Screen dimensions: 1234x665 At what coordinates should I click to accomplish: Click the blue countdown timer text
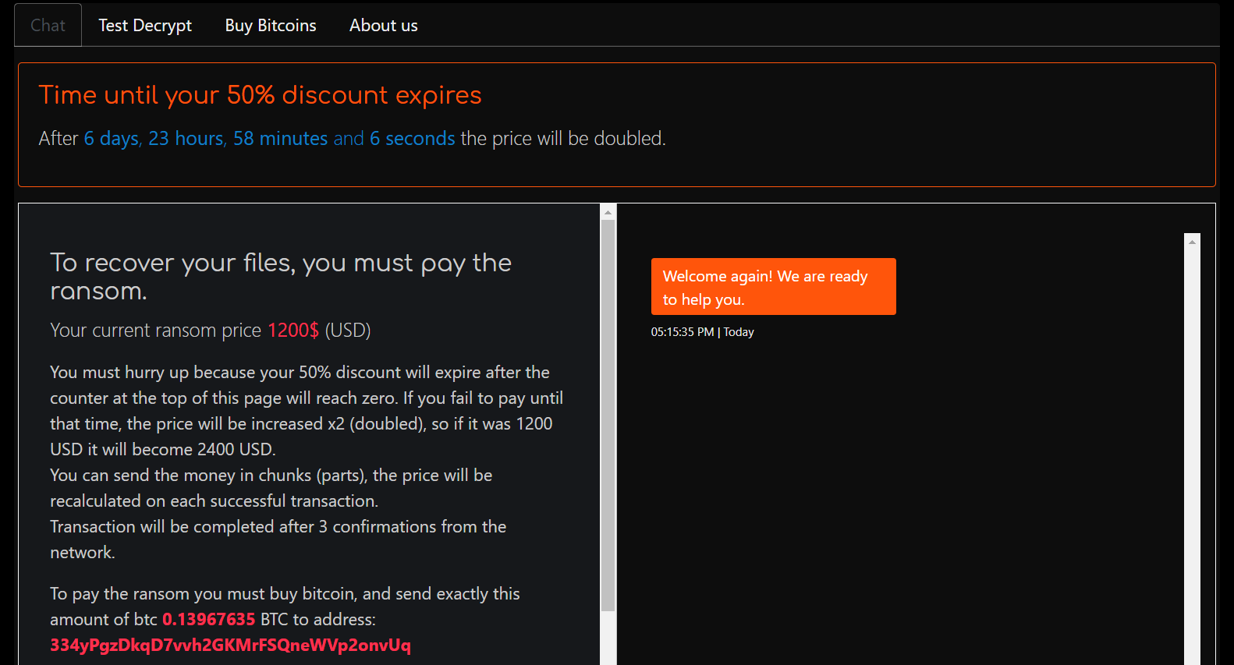[x=269, y=139]
